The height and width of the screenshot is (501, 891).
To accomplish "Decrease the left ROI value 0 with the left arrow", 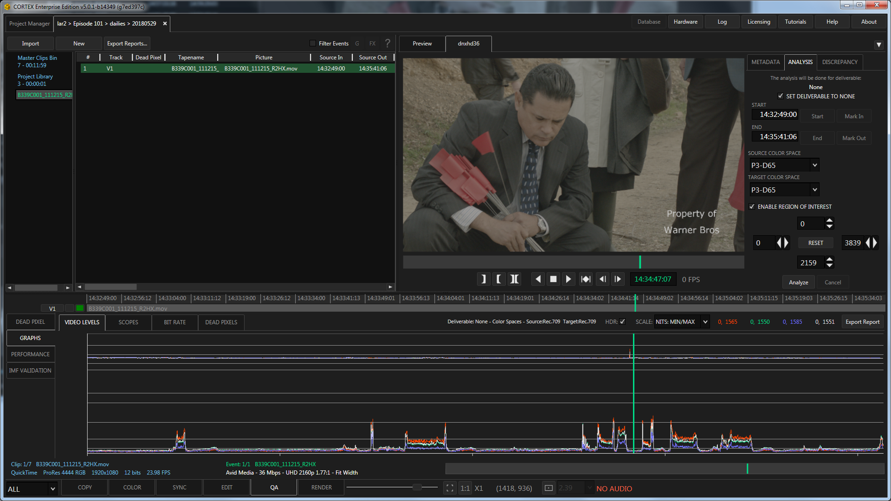I will [779, 243].
